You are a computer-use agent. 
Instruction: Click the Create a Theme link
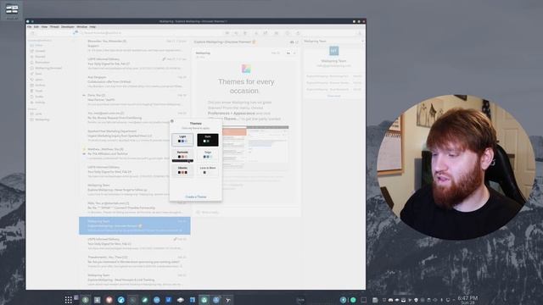[x=196, y=197]
